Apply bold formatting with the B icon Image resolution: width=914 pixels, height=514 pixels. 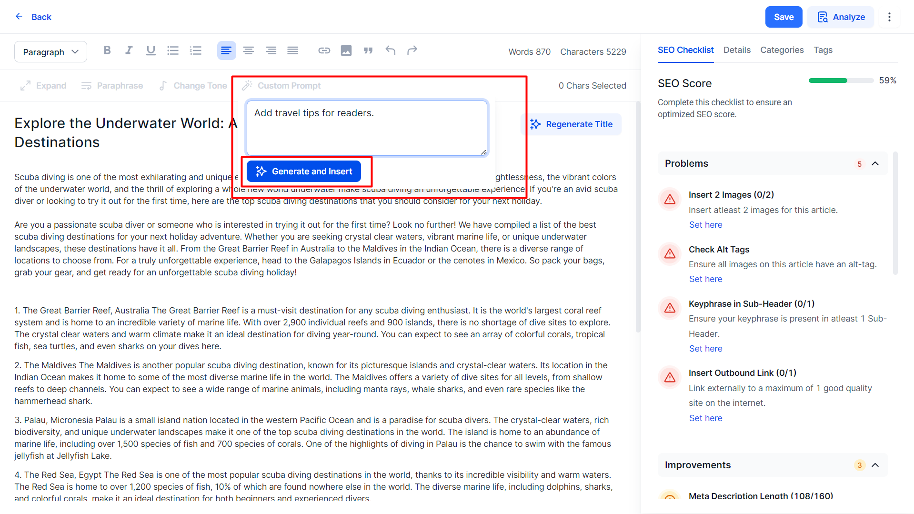[x=107, y=50]
